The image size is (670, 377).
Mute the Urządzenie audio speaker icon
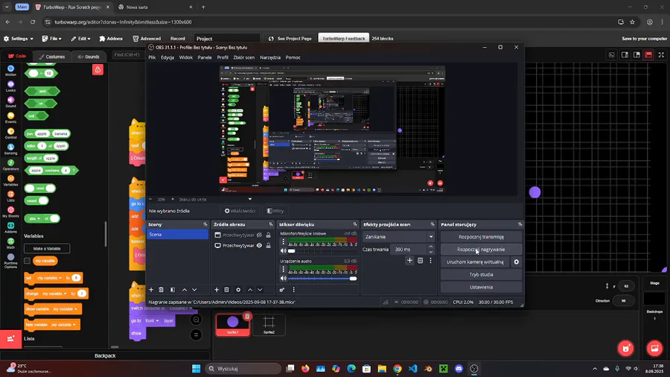click(x=283, y=278)
